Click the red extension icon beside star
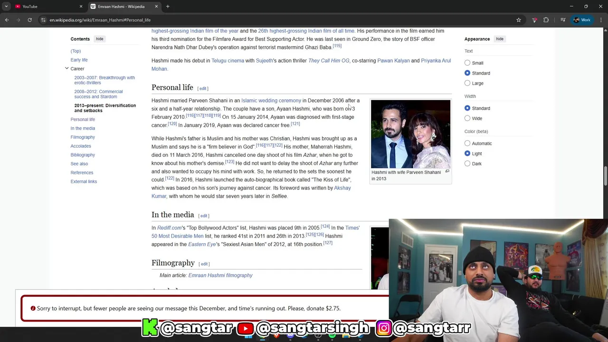Screen dimensions: 608x342 [x=534, y=20]
